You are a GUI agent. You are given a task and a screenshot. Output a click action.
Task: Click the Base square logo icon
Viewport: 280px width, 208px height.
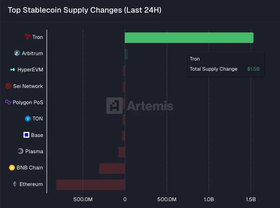coord(26,135)
